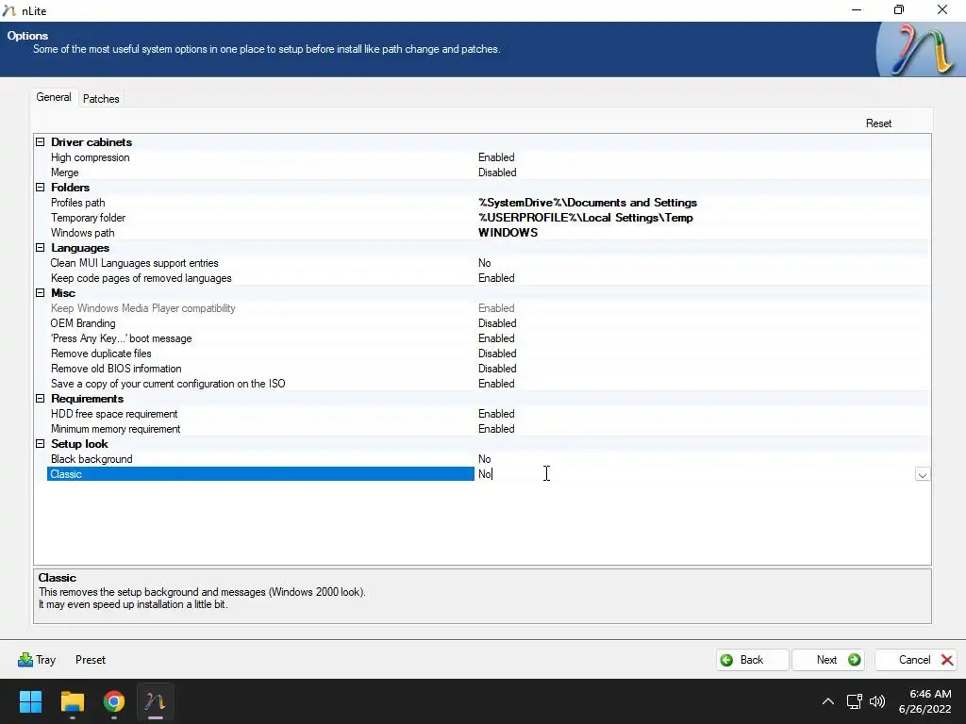This screenshot has height=724, width=966.
Task: Collapse the Requirements group
Action: click(x=40, y=399)
